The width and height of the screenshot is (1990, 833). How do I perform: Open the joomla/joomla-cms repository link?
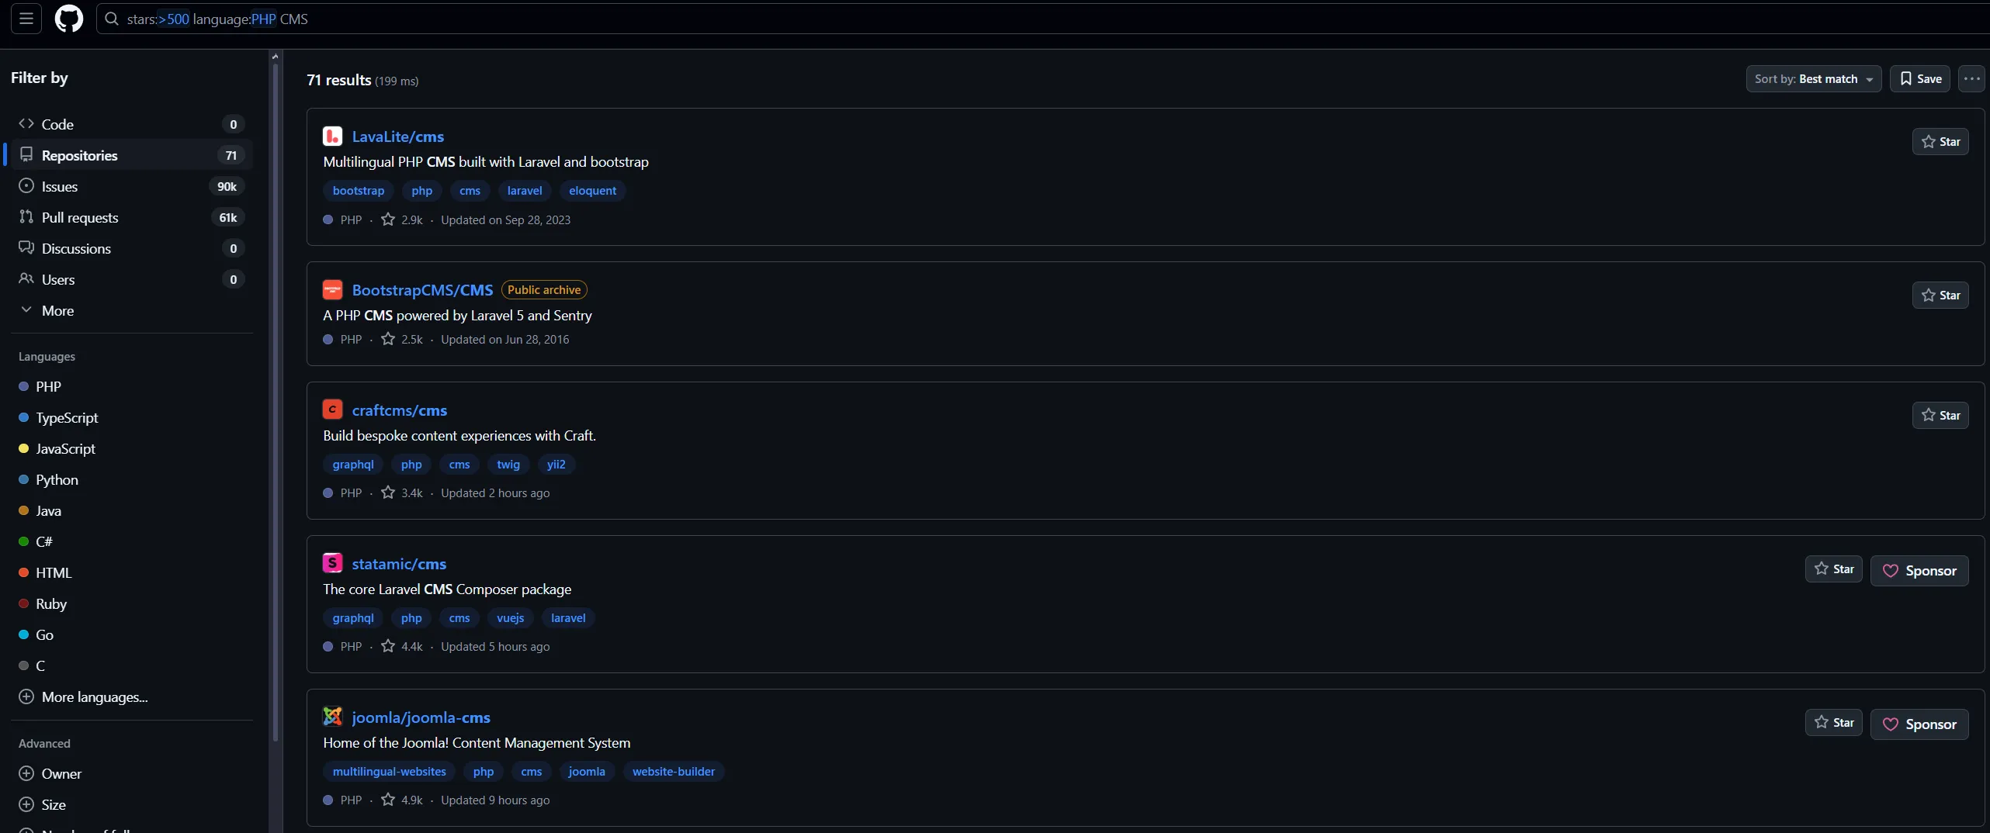421,717
